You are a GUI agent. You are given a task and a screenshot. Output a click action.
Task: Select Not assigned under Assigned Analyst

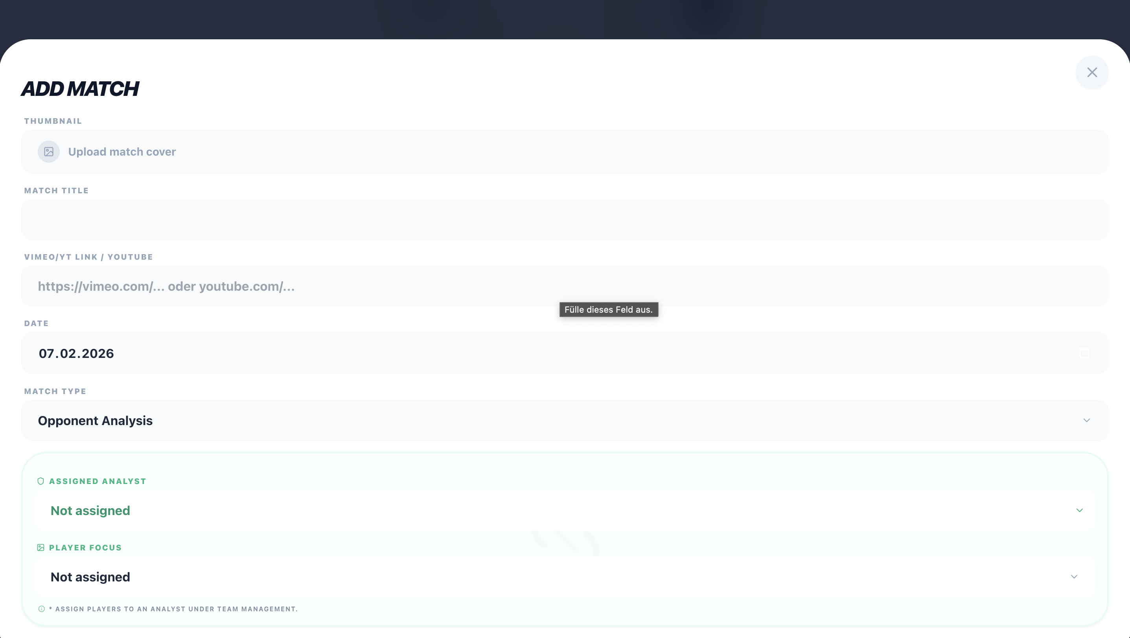90,510
